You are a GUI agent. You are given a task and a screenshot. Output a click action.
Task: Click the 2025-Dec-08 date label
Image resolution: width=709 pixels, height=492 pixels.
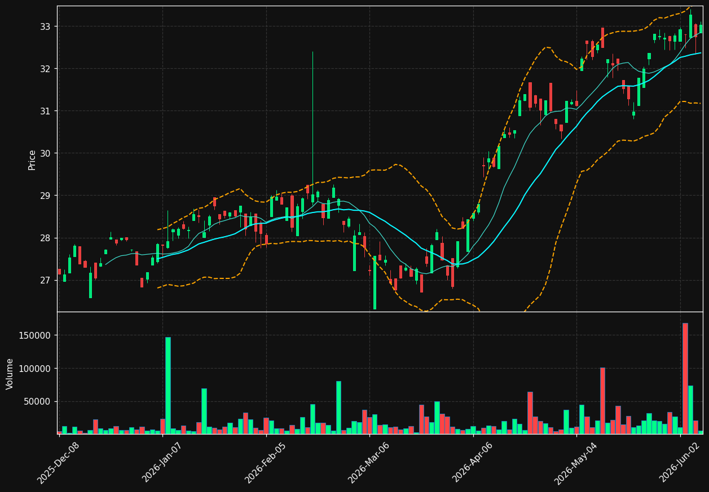pyautogui.click(x=59, y=463)
